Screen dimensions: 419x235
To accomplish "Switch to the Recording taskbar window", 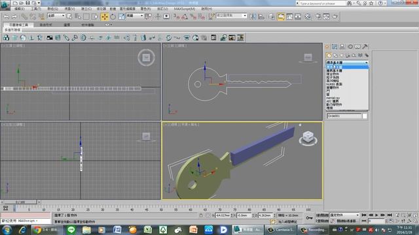I will [x=313, y=230].
